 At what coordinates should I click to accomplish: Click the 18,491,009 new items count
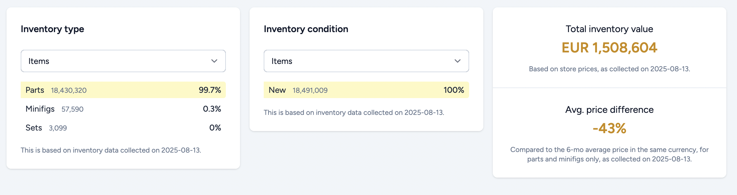point(310,90)
